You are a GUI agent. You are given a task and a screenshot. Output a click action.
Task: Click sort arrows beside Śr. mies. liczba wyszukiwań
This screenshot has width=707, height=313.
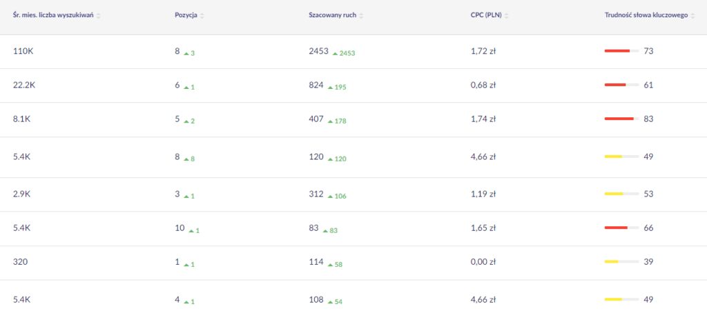[98, 15]
